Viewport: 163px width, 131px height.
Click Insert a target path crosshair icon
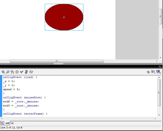pos(17,72)
